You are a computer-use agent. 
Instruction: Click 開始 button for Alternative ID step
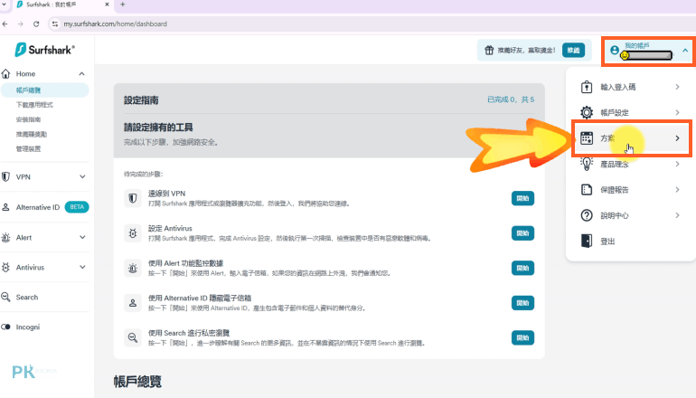click(522, 303)
